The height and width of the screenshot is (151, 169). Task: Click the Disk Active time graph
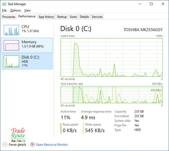click(x=111, y=57)
